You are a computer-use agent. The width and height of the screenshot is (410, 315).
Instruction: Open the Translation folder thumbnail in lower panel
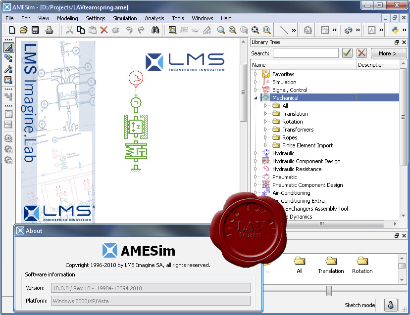(331, 265)
